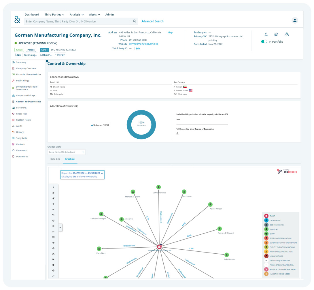Click the Unknown (100%) legend dot
The image size is (314, 290).
tap(92, 125)
